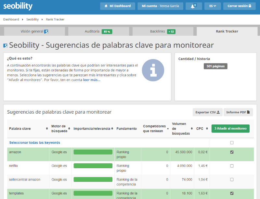Screen dimensions: 260x199
Task: Open Mi cuenta - Teresa García
Action: click(x=160, y=6)
